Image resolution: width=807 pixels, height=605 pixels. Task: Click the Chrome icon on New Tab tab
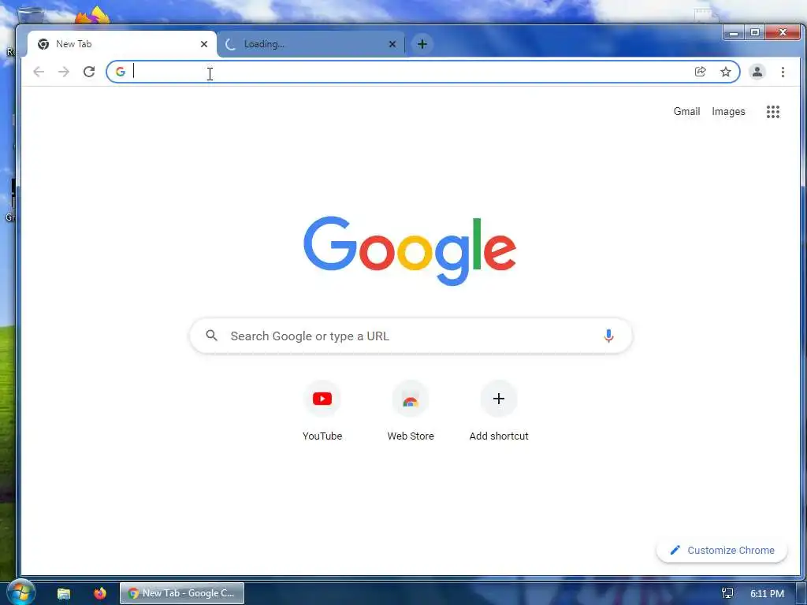[x=43, y=44]
